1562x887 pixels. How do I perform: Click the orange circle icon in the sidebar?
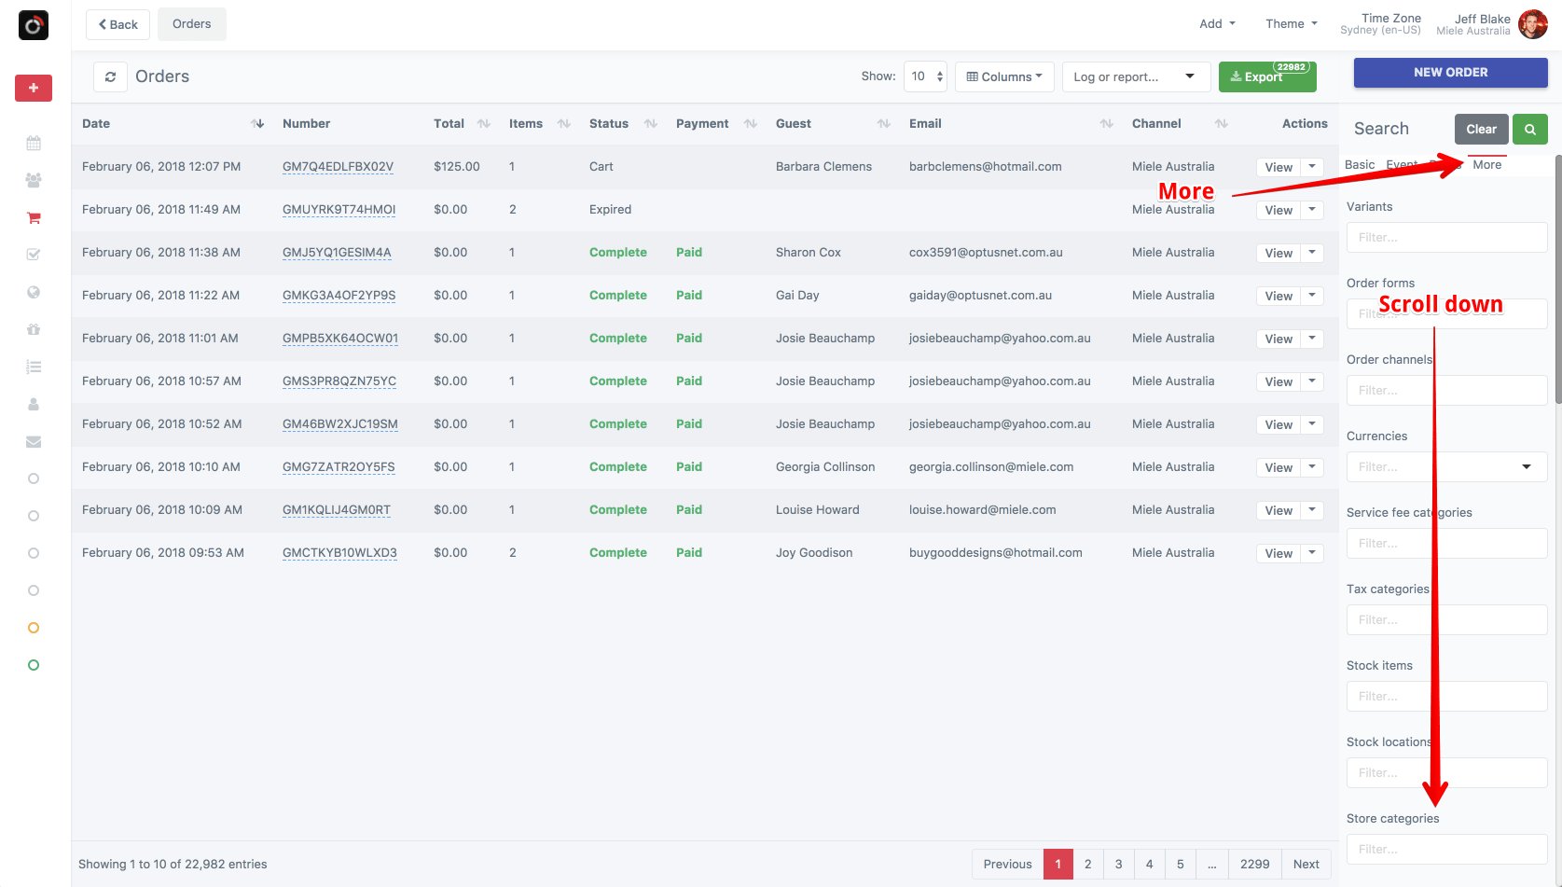point(34,628)
